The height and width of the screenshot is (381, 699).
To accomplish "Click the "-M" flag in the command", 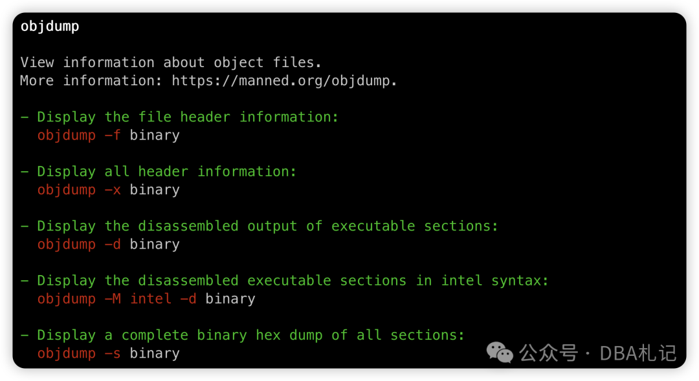I will coord(113,299).
